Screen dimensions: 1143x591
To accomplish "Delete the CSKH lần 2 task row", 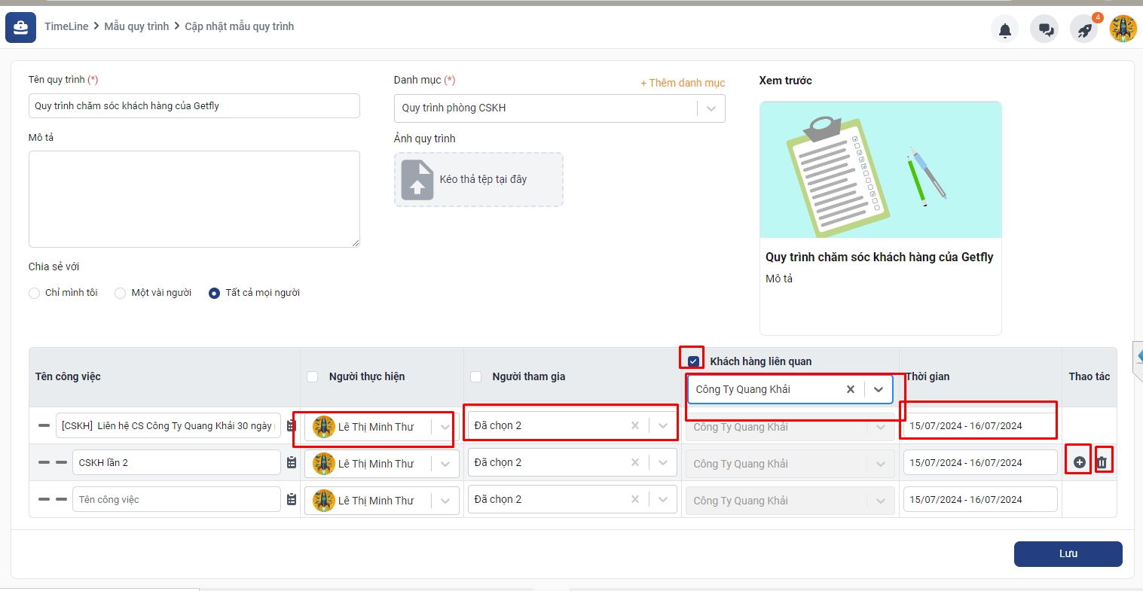I will point(1102,462).
